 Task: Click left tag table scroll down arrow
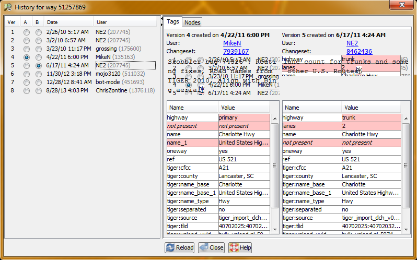(x=275, y=230)
